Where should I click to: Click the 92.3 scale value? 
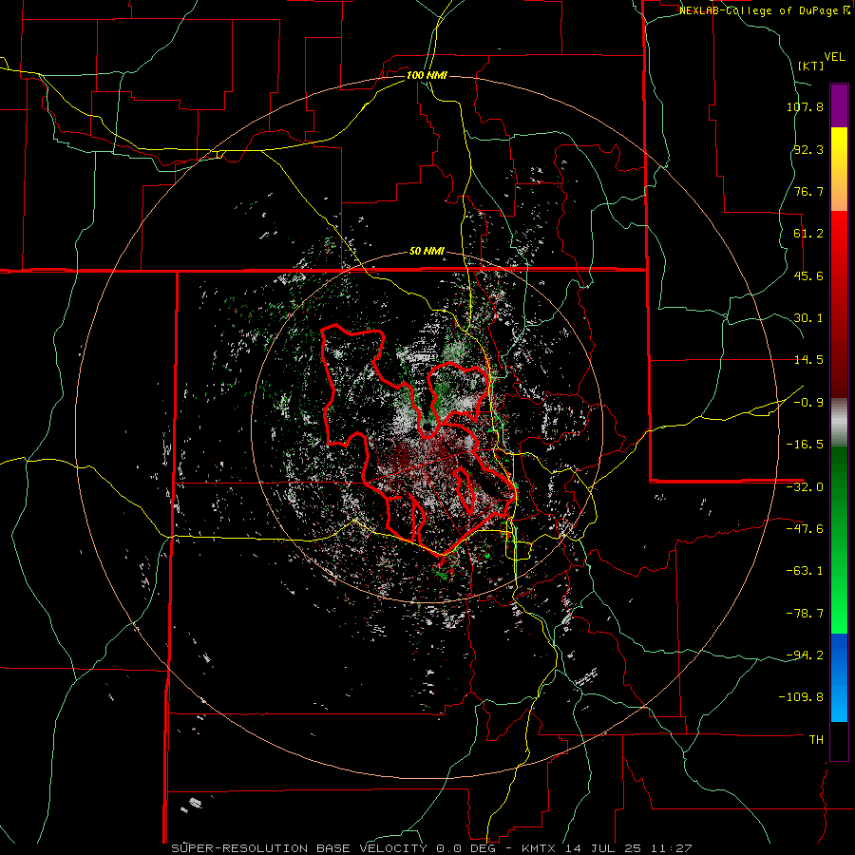tap(808, 149)
